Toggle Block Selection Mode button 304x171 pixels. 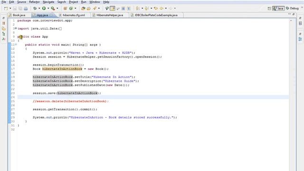pyautogui.click(x=123, y=9)
